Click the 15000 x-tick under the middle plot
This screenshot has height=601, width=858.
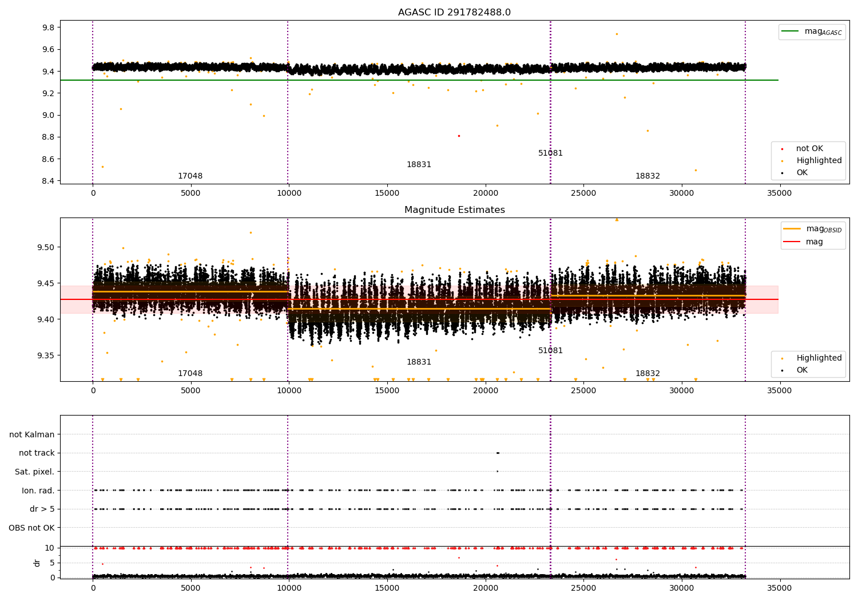387,391
